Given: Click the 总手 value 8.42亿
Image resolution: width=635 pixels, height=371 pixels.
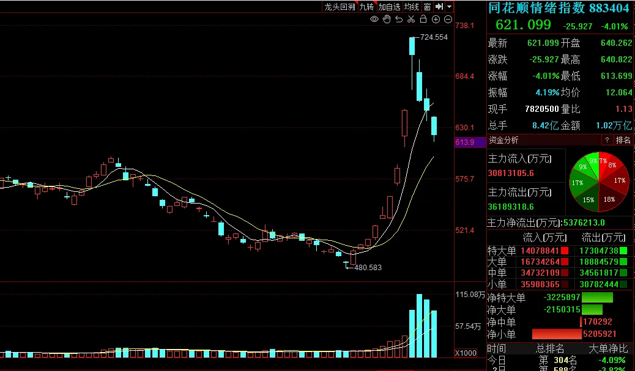Looking at the screenshot, I should click(x=546, y=126).
